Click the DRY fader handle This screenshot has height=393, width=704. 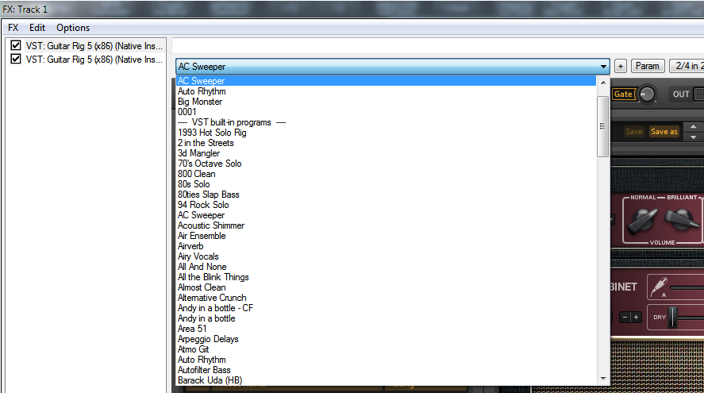[x=672, y=317]
